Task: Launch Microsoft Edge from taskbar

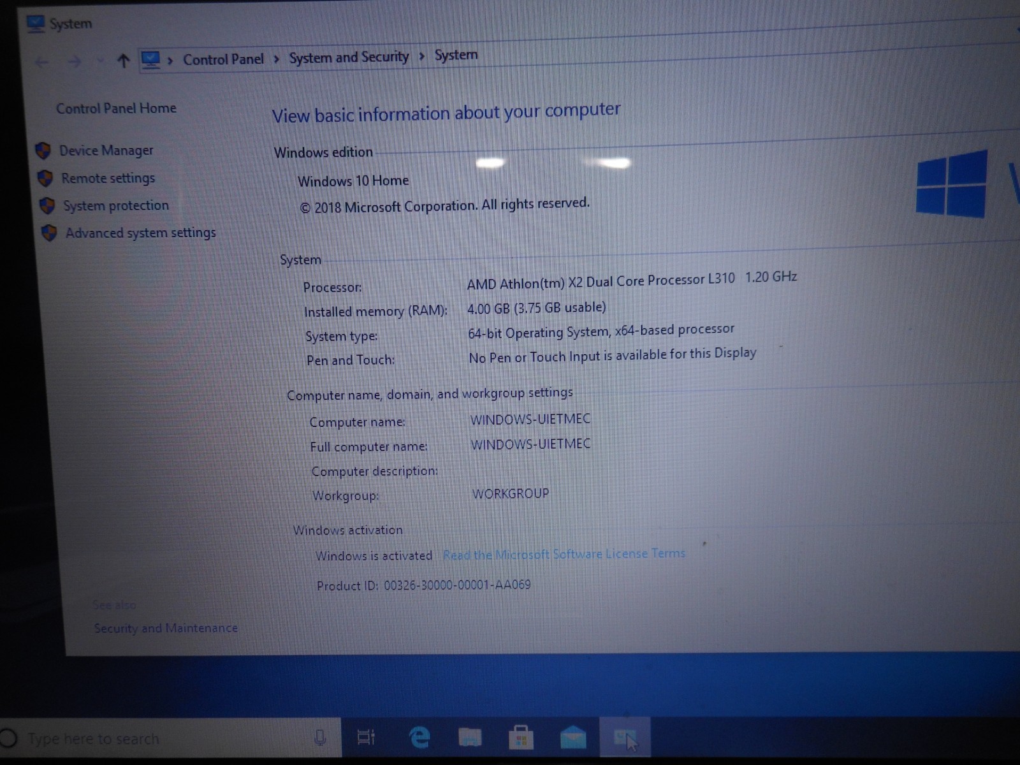Action: click(419, 738)
